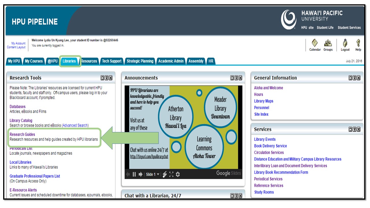Image resolution: width=370 pixels, height=208 pixels.
Task: Advance to next slide arrow
Action: point(141,174)
